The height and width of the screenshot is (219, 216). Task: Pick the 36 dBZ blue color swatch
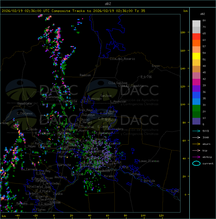[x=196, y=95]
